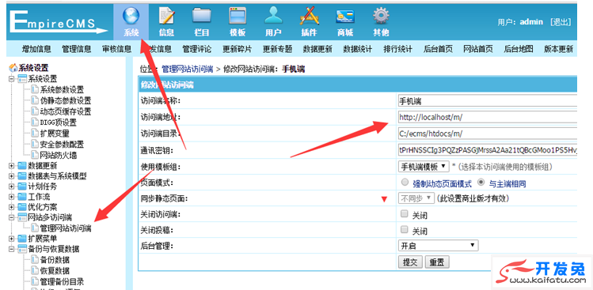Open 动态页缓存设置 tree item
The width and height of the screenshot is (593, 290).
[66, 111]
